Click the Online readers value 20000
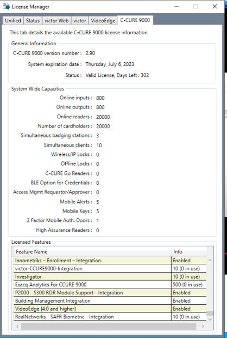 (103, 117)
